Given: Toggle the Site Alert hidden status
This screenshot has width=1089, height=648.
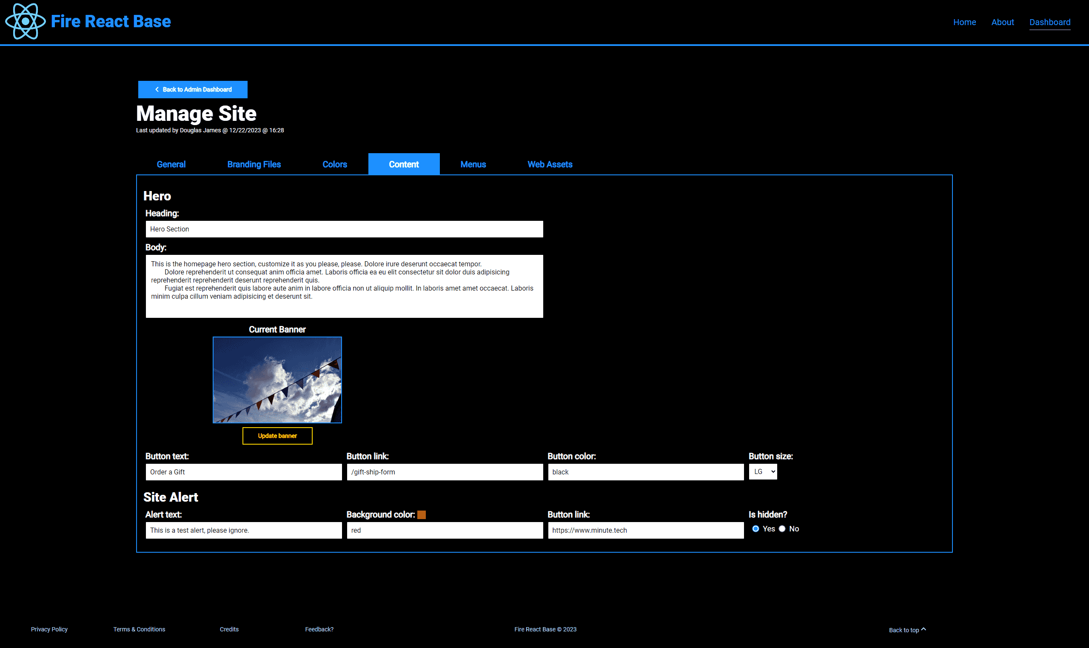Looking at the screenshot, I should pyautogui.click(x=783, y=528).
